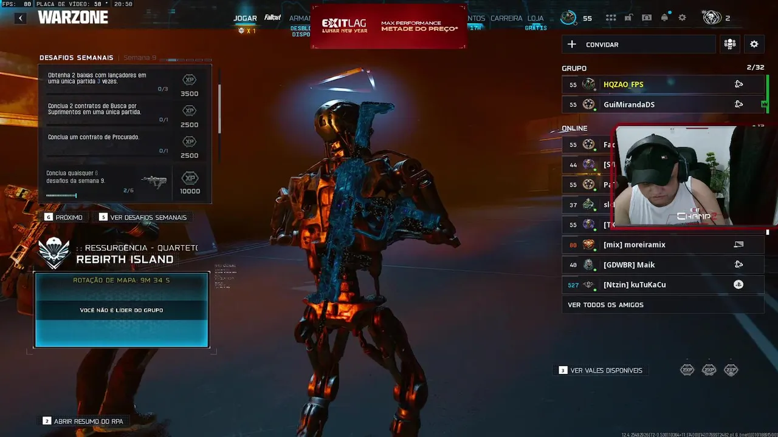Select friend [mix] moreiramix
Viewport: 778px width, 437px height.
tap(663, 245)
